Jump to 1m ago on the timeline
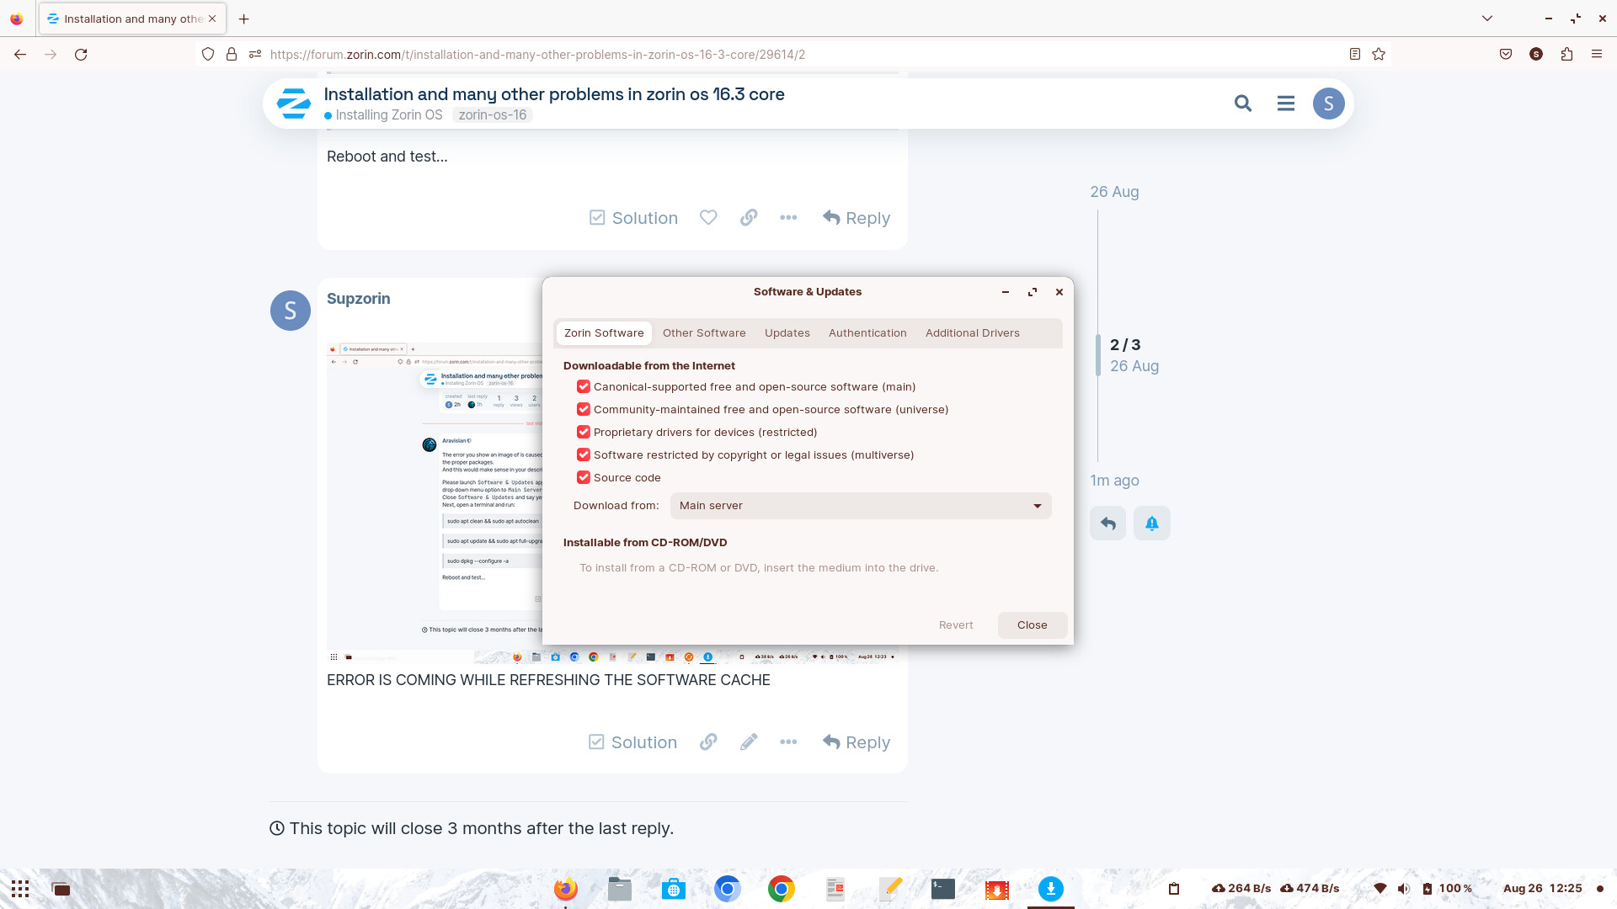This screenshot has height=909, width=1617. point(1114,481)
